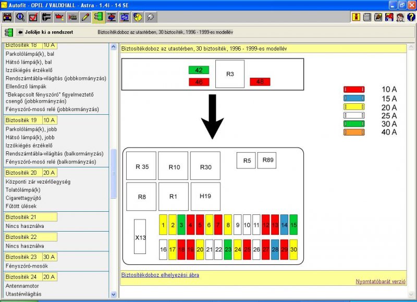Open the vehicle lift repair icon
Screen dimensions: 417x302
click(x=112, y=17)
